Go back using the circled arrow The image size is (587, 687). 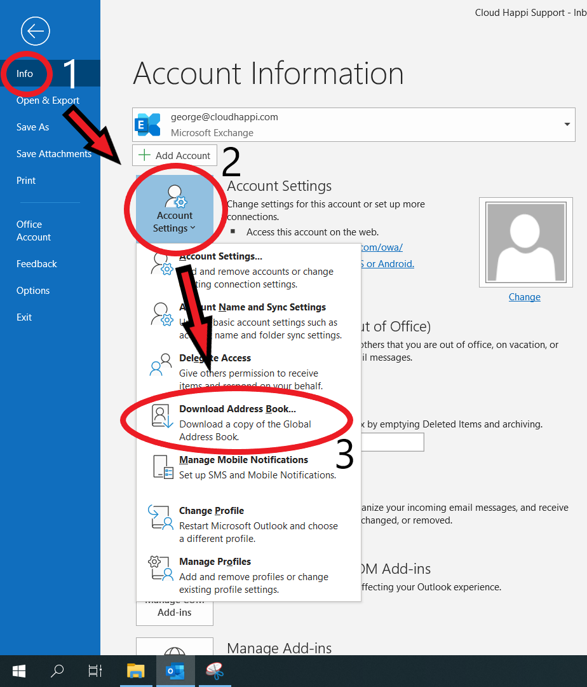point(36,31)
